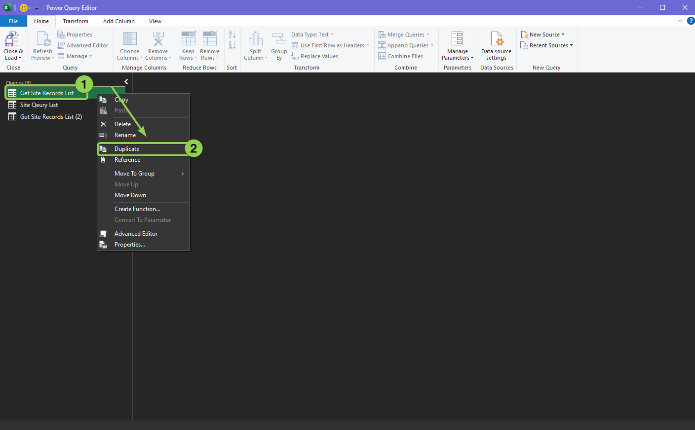This screenshot has height=430, width=695.
Task: Switch to the Add Column tab
Action: coord(118,21)
